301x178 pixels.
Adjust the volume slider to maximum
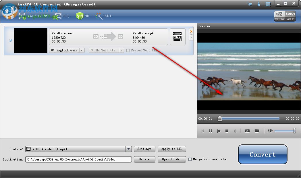[x=295, y=131]
